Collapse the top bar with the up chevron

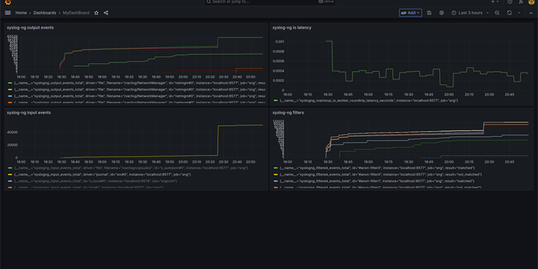coord(531,13)
